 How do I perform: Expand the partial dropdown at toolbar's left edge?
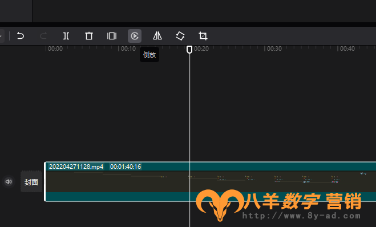[2, 36]
